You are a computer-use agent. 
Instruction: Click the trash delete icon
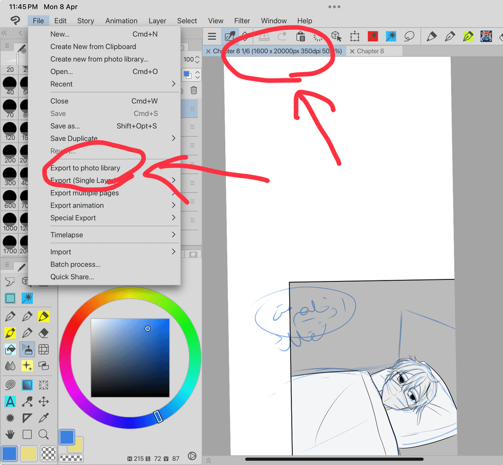point(193,90)
